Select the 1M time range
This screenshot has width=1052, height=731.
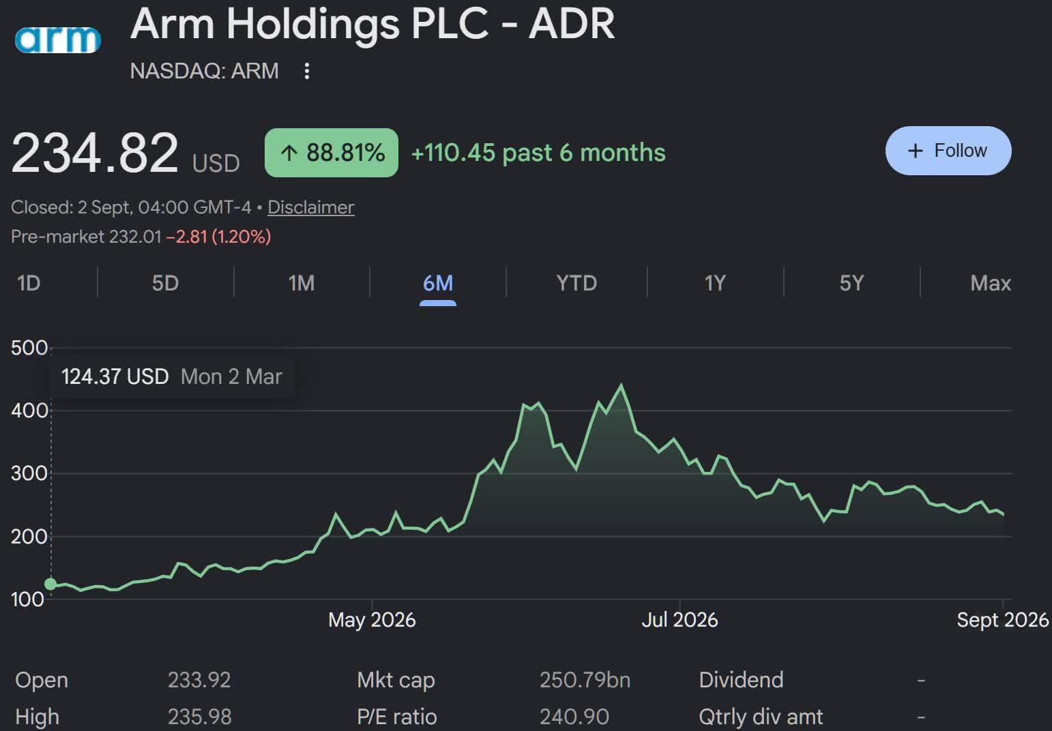[302, 283]
